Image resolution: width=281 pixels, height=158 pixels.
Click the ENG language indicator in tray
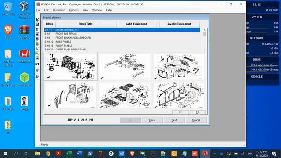[x=250, y=154]
